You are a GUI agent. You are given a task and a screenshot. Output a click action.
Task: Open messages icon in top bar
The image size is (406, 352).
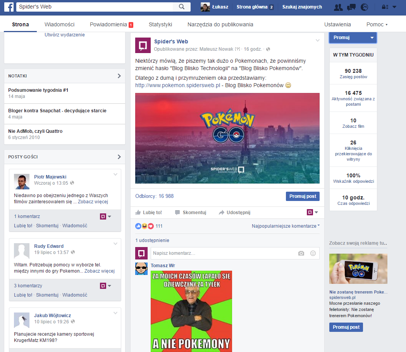(x=351, y=7)
